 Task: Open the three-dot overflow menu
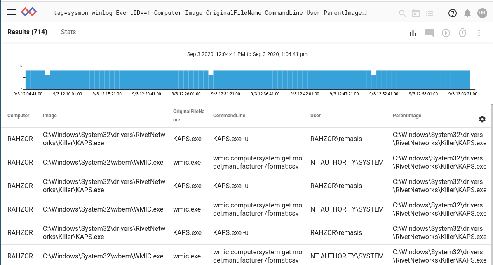tap(479, 33)
